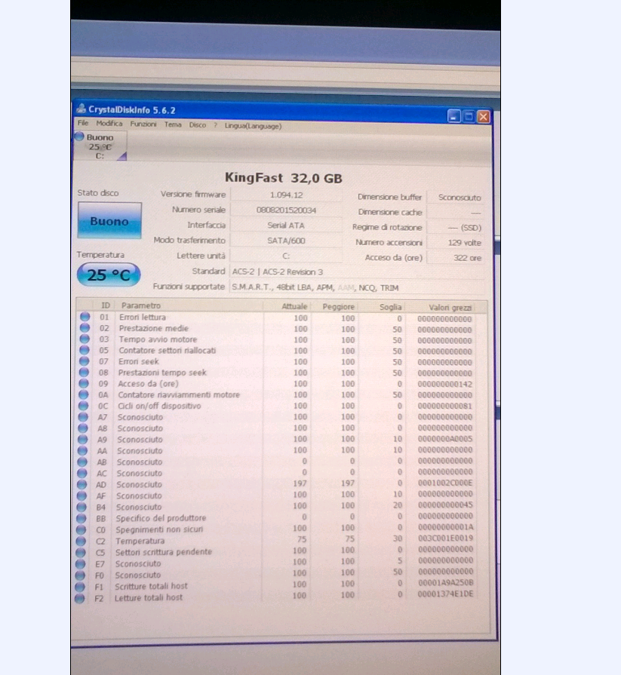Click the firmware version field 1.094.12

pyautogui.click(x=287, y=195)
